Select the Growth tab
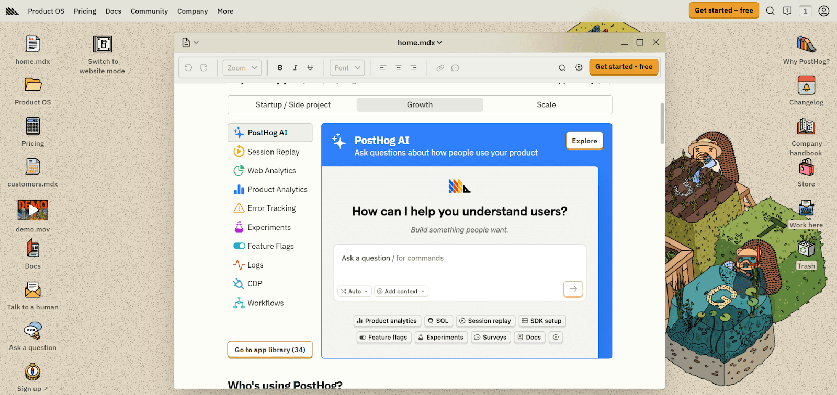The image size is (837, 395). pyautogui.click(x=420, y=104)
